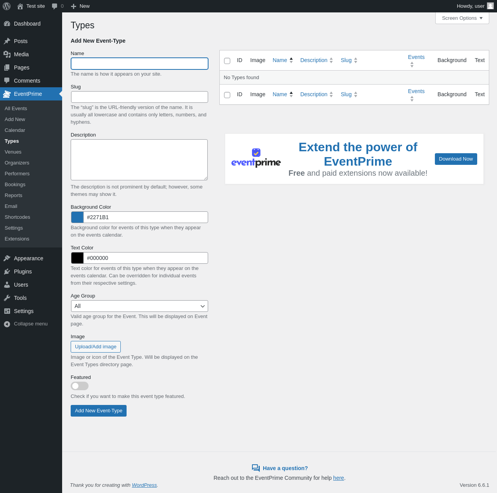Open Media via its sidebar icon
Screen dimensions: 497x493
7,54
